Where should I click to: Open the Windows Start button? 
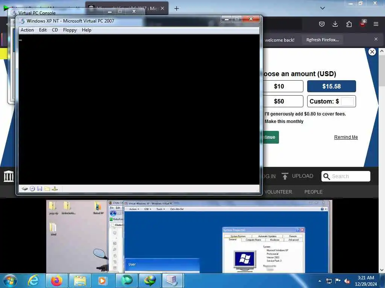(x=10, y=280)
